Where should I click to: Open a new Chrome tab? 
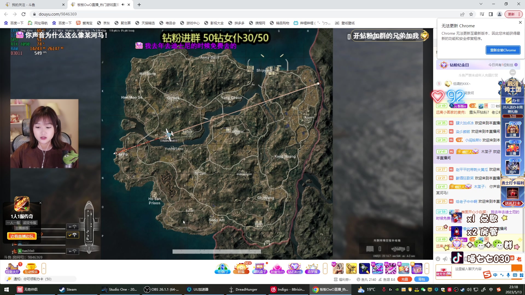pyautogui.click(x=139, y=5)
